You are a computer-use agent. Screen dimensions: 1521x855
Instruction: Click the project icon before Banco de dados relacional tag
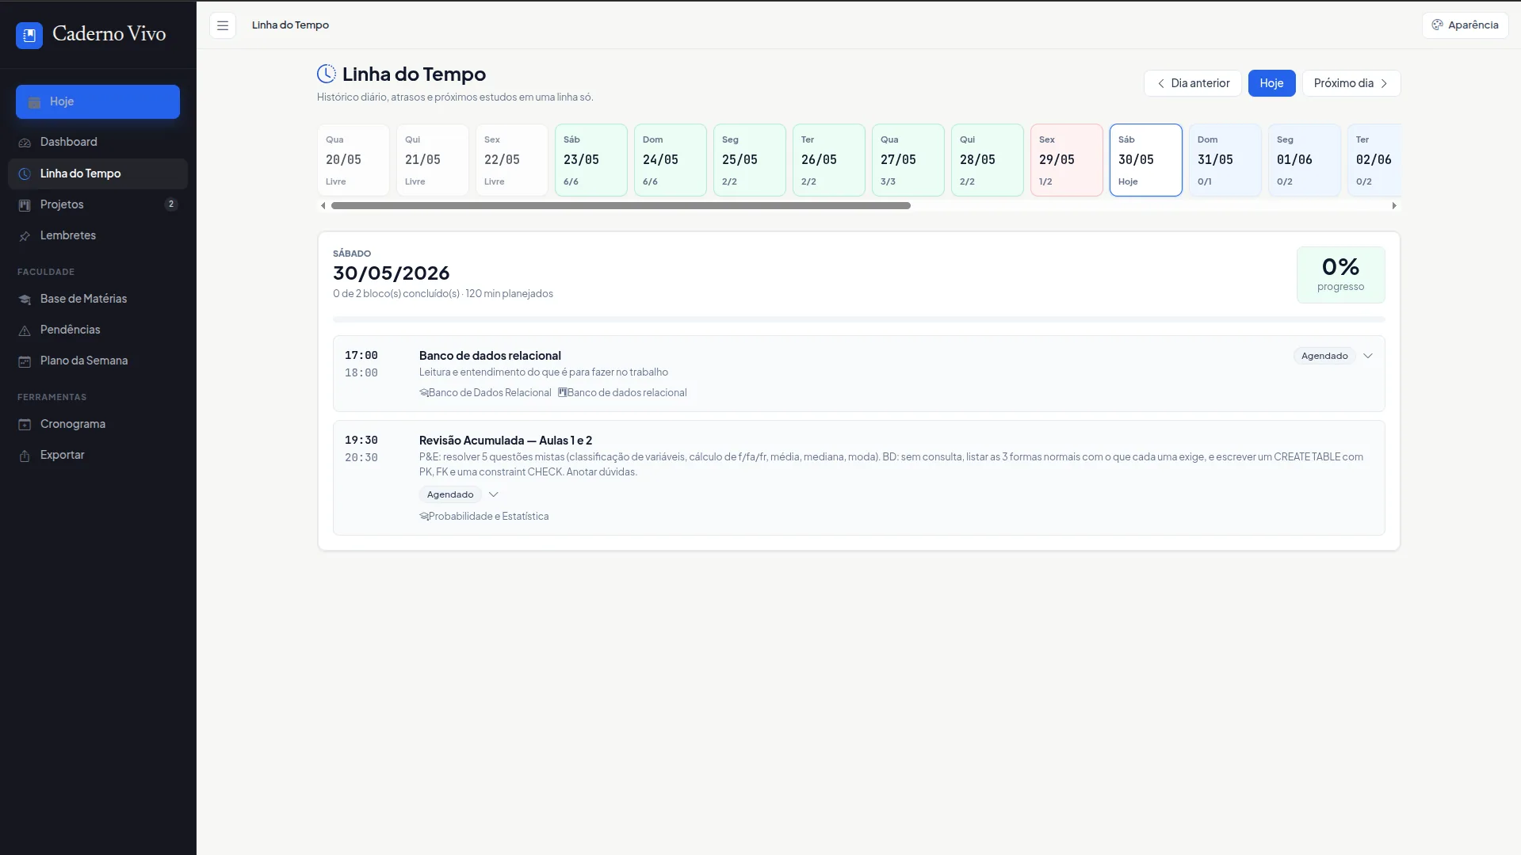(x=562, y=392)
